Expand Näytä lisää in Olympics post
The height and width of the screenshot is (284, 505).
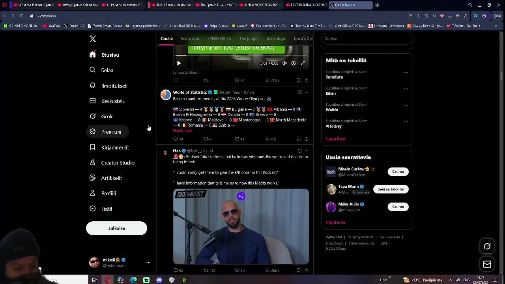(x=183, y=131)
